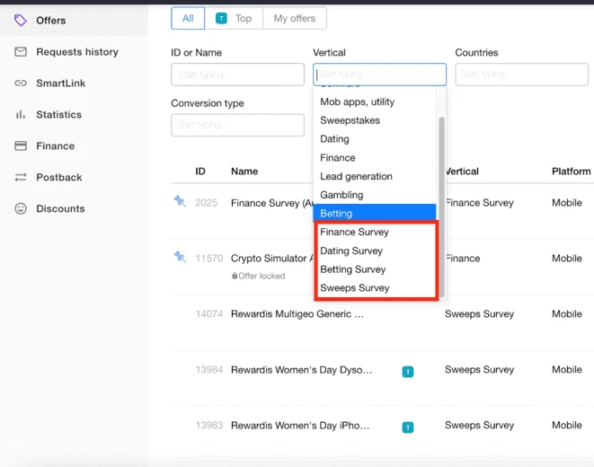Focus the ID or Name input field
The width and height of the screenshot is (594, 467).
coord(237,75)
